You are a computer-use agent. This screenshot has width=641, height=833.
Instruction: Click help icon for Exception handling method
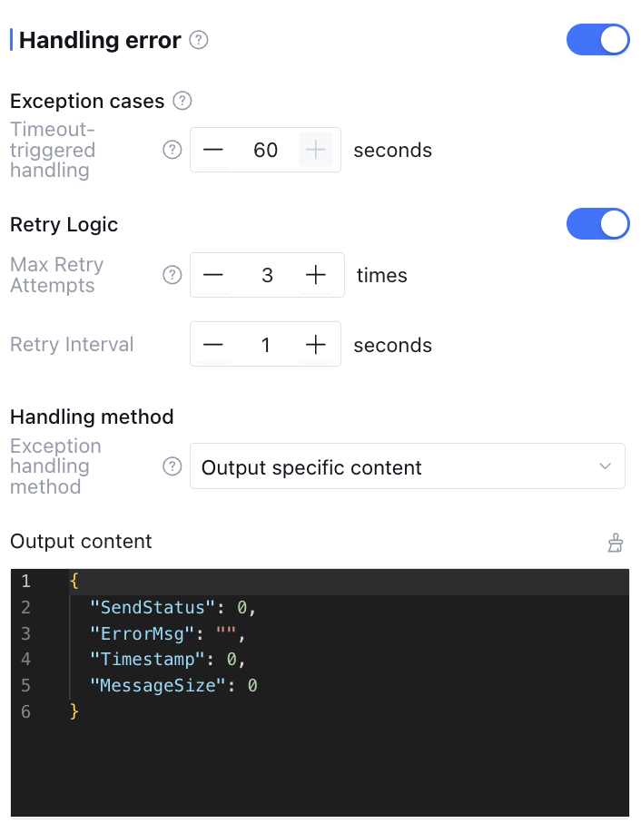pyautogui.click(x=172, y=466)
